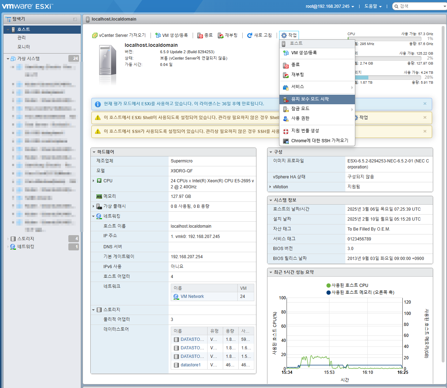447x388 pixels.
Task: Click the 가상 플래시 icon in hardware list
Action: click(99, 206)
